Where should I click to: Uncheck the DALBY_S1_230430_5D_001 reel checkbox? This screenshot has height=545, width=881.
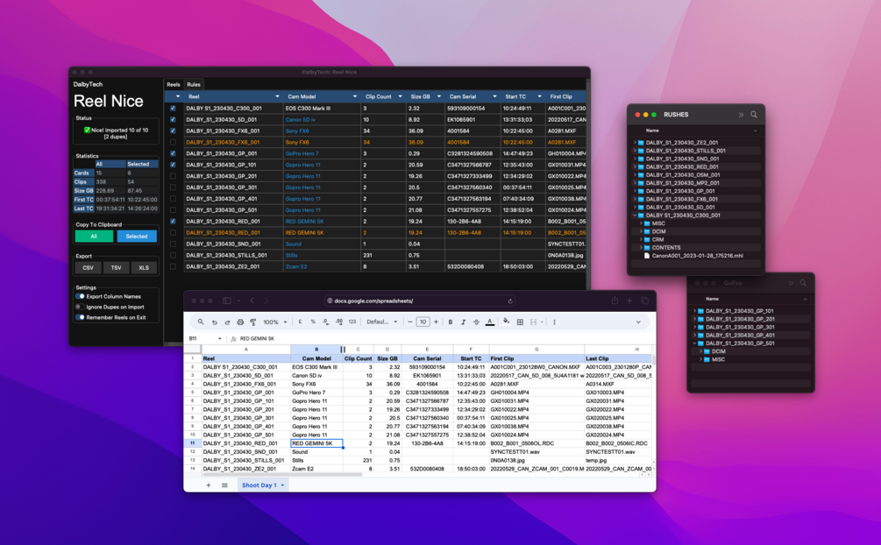173,120
